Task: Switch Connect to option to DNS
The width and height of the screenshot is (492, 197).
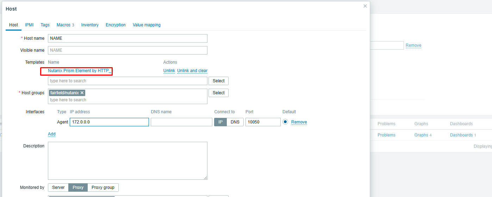Action: (x=235, y=122)
